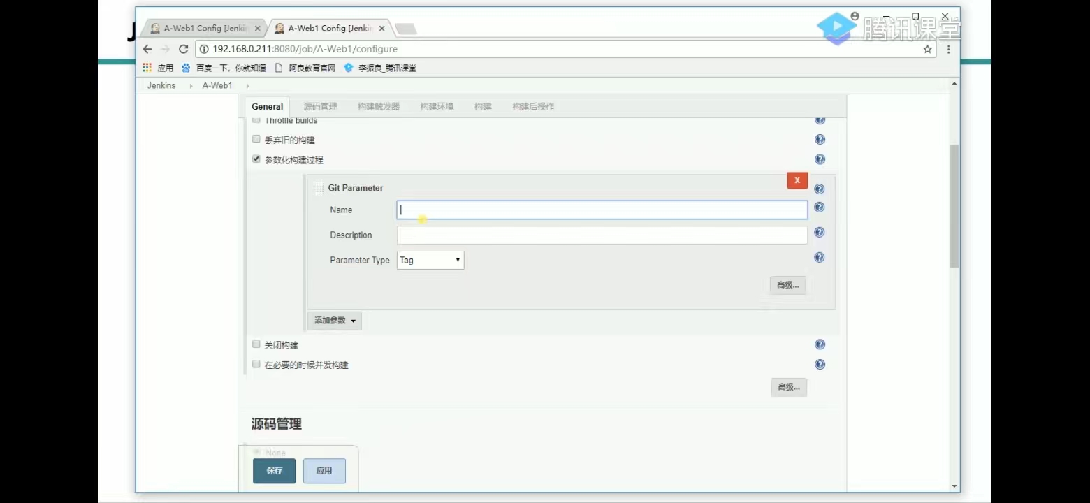1090x503 pixels.
Task: Enable the 丢弃旧的构建 checkbox
Action: click(256, 139)
